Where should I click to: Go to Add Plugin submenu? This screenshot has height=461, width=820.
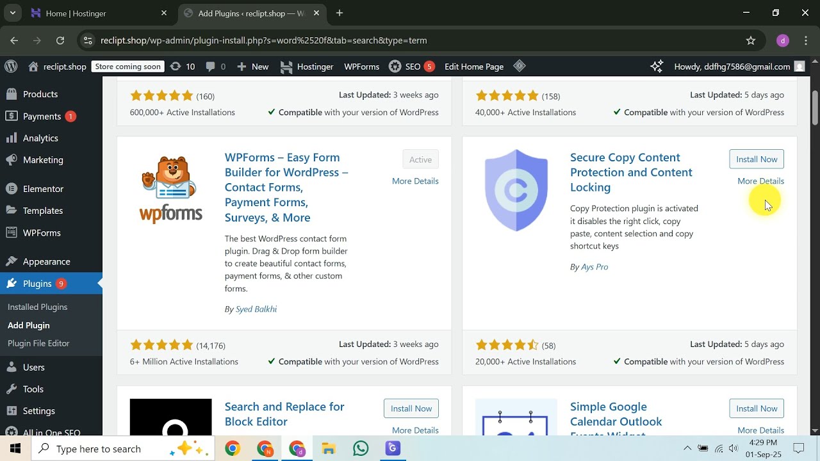click(x=28, y=325)
